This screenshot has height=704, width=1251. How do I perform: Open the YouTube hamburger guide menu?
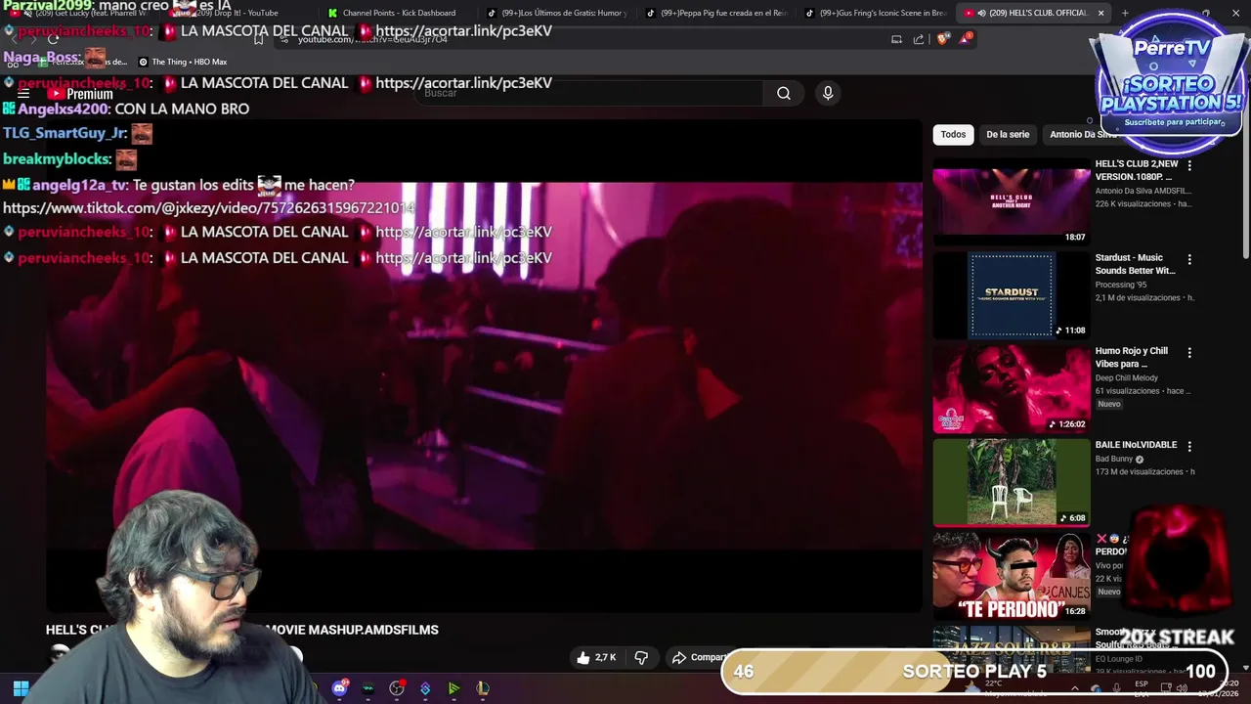point(23,94)
